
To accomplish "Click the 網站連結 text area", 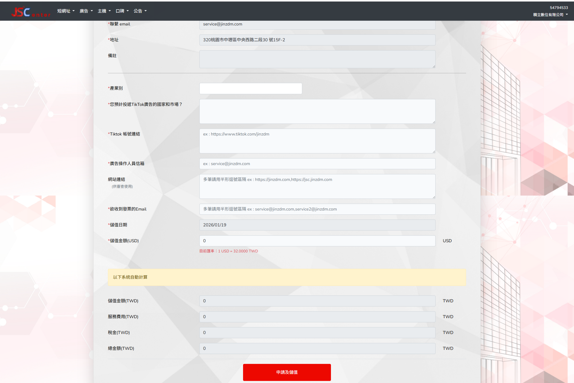I will (x=317, y=186).
